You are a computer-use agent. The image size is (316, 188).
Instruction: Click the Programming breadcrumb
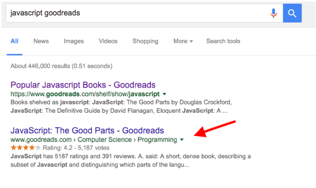157,139
